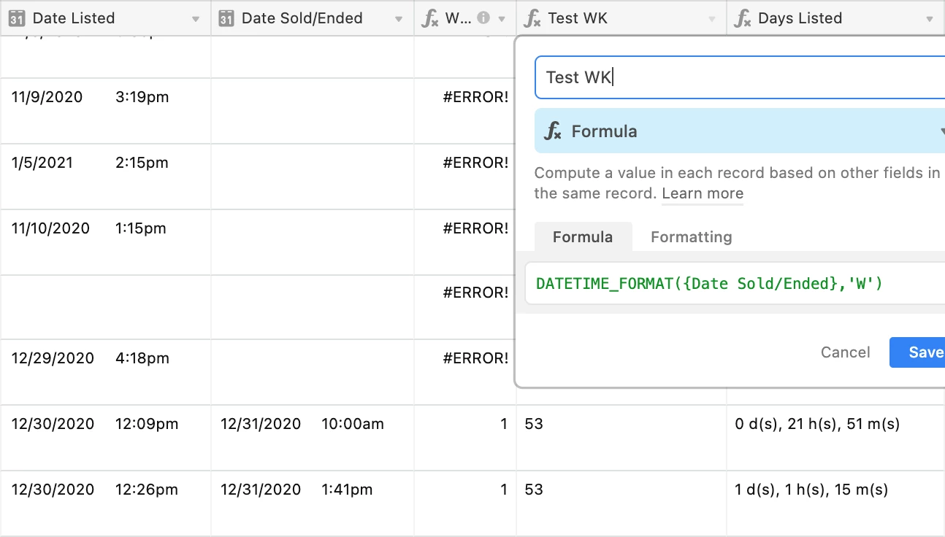Select the 53 cell in the 1:41pm row
Screen dimensions: 945x537
point(621,503)
